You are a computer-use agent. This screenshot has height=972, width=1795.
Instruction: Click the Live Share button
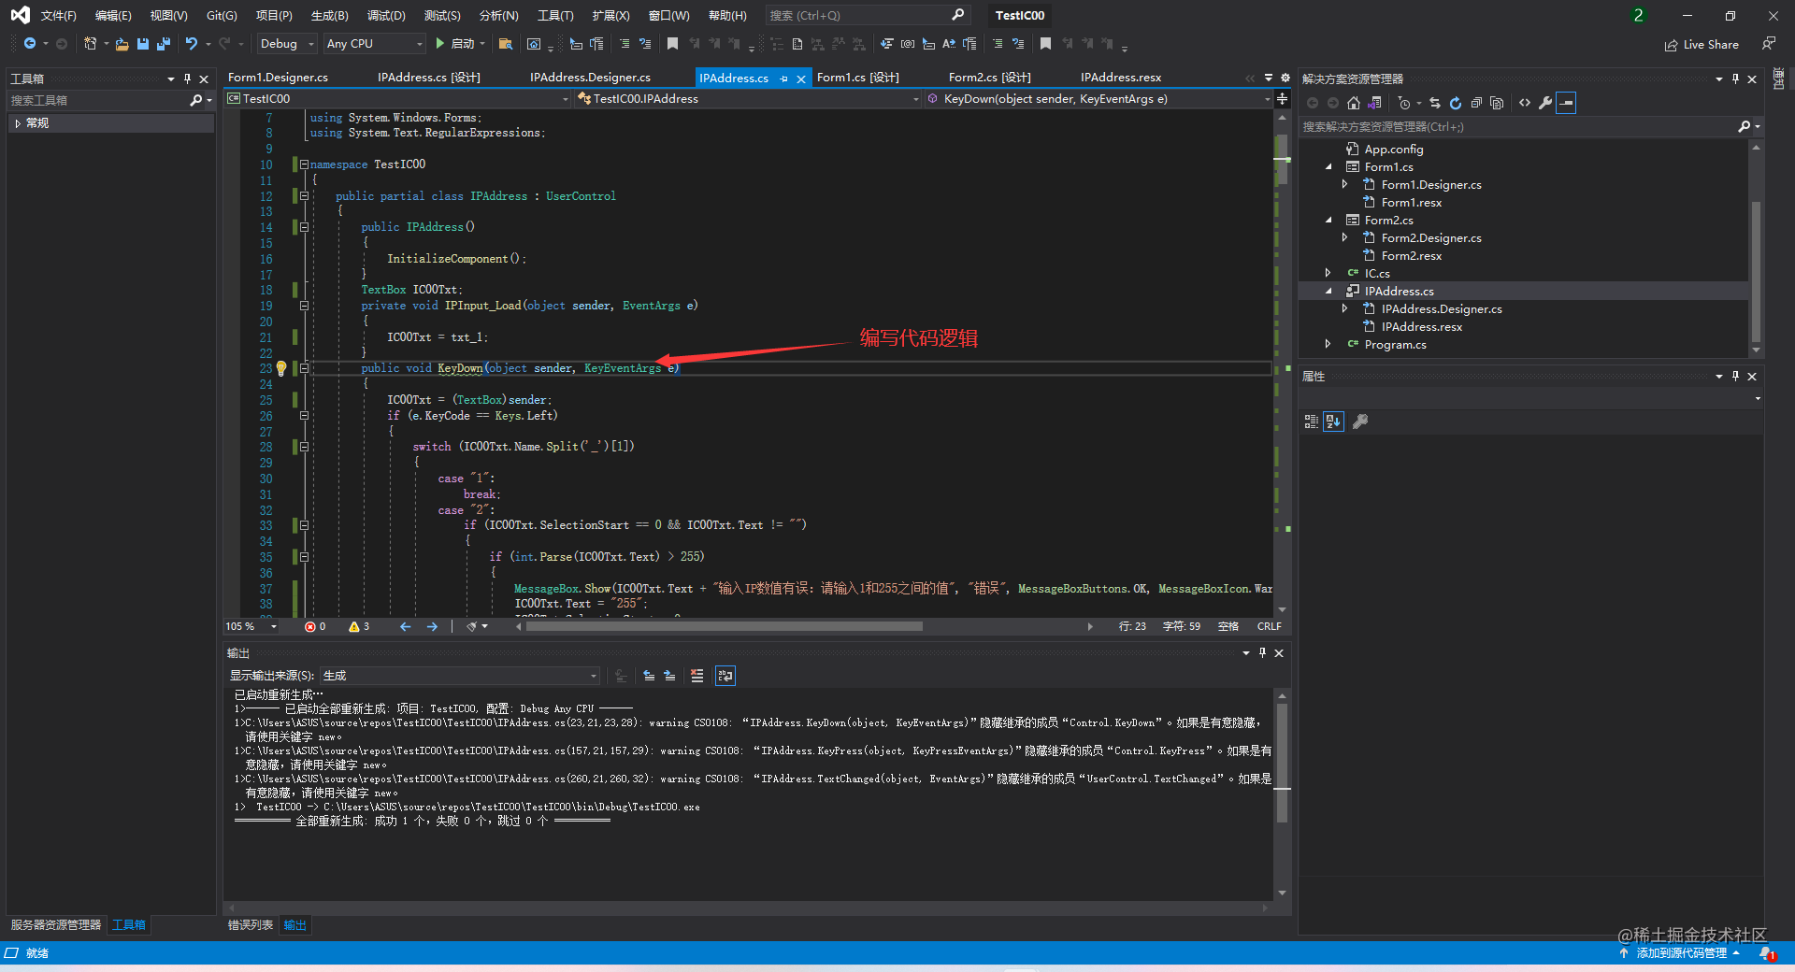[x=1702, y=44]
